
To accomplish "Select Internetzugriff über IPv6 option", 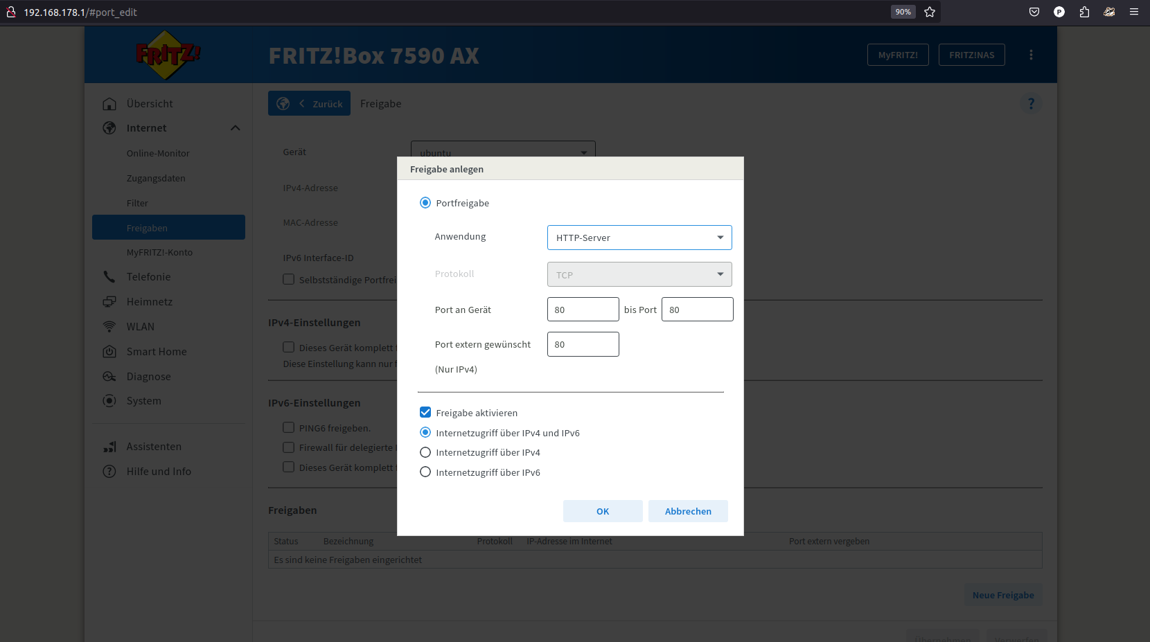I will coord(425,472).
